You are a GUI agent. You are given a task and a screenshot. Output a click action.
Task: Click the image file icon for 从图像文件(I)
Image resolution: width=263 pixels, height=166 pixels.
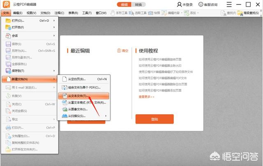coord(65,109)
